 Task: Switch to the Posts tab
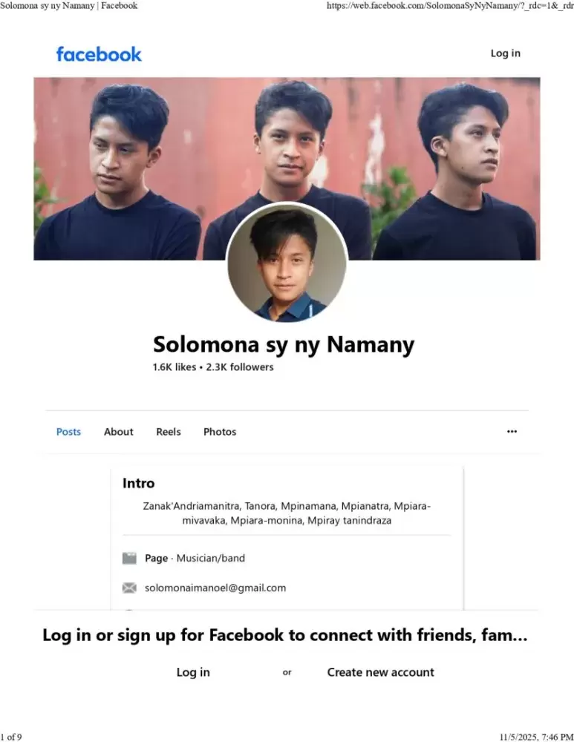coord(68,432)
